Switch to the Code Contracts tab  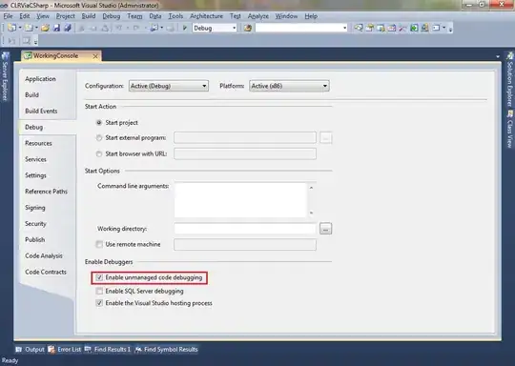coord(46,272)
